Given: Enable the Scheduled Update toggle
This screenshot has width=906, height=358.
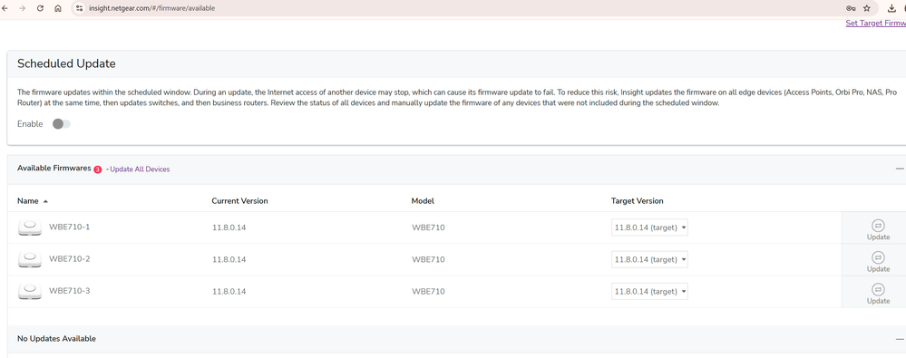Looking at the screenshot, I should (62, 124).
